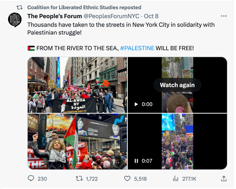Open The People's Forum display name
Image resolution: width=236 pixels, height=189 pixels.
pos(55,16)
